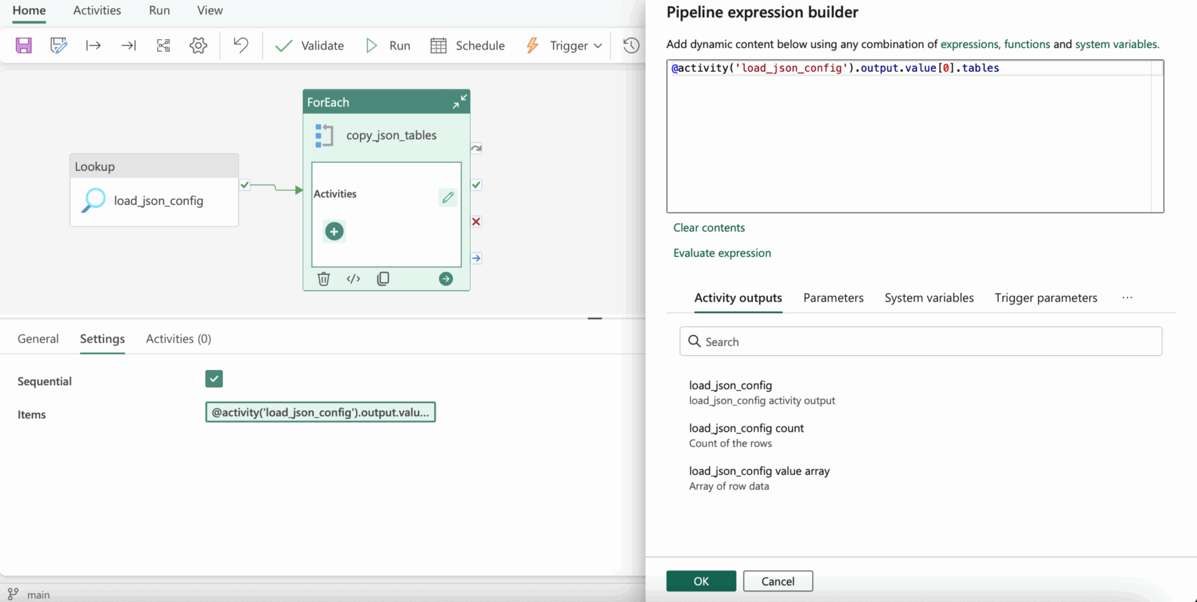Click Lookup activity success checkmark connector
Image resolution: width=1197 pixels, height=602 pixels.
(x=245, y=185)
